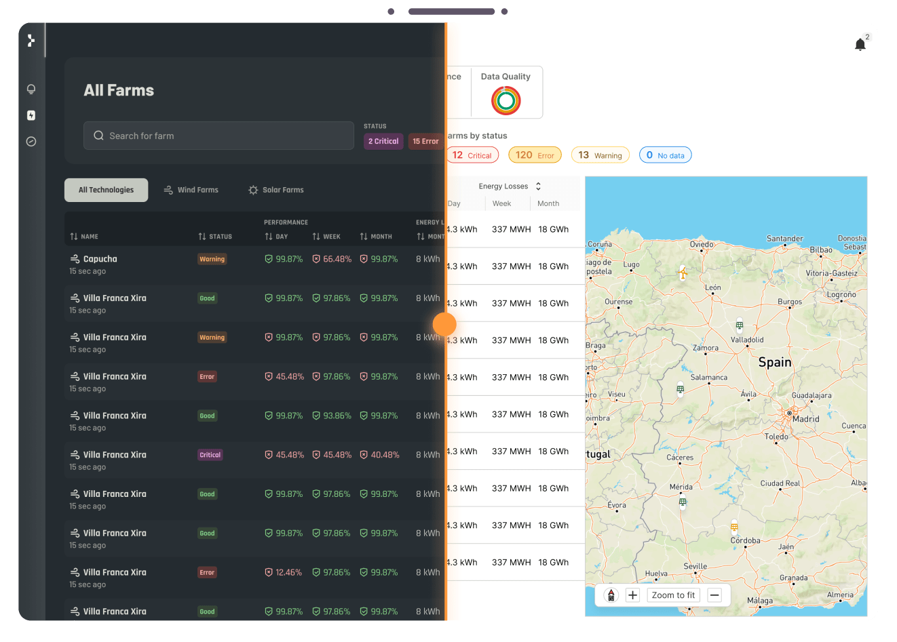Switch to the Wind Farms tab
The image size is (897, 642).
(191, 190)
